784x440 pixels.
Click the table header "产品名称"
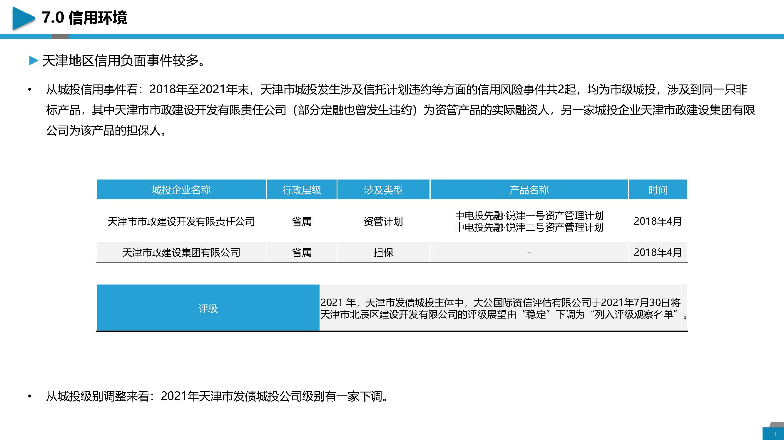click(529, 189)
